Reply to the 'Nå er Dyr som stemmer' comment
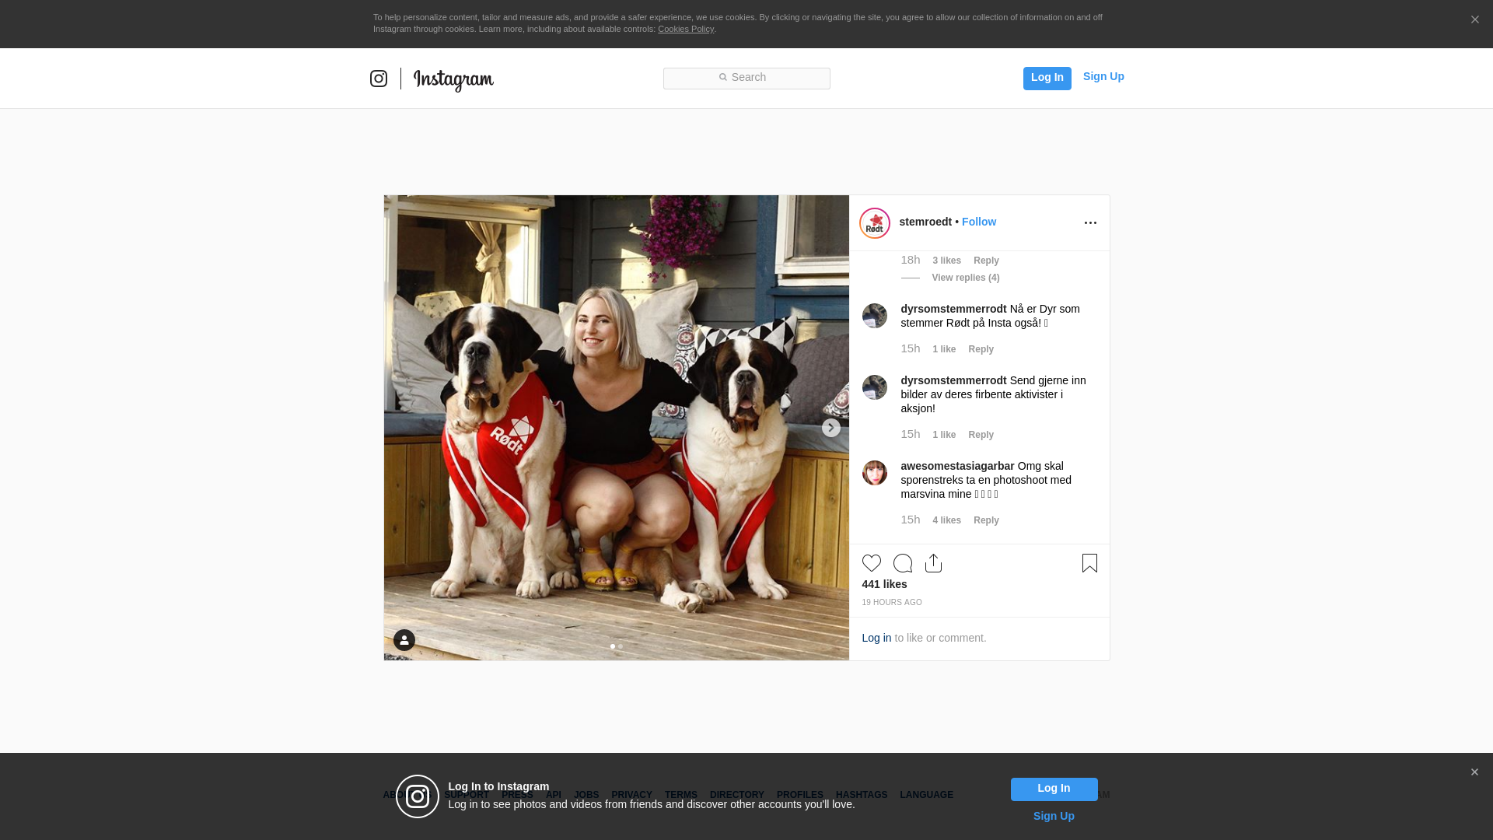The width and height of the screenshot is (1493, 840). click(981, 349)
